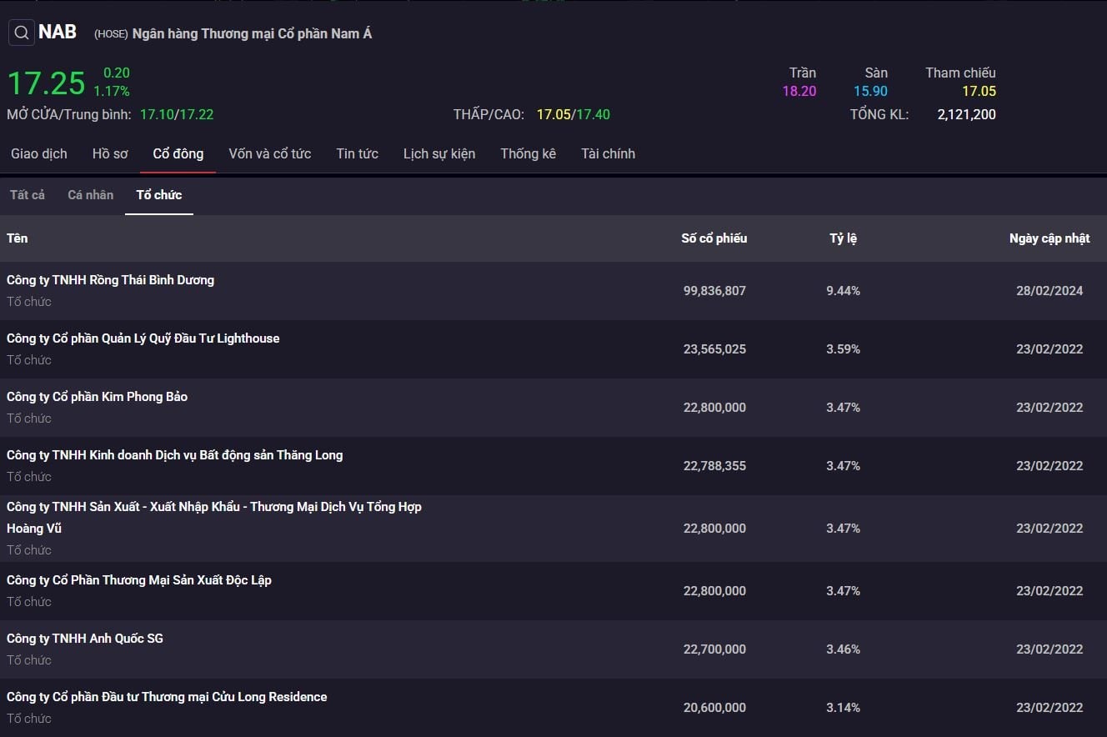This screenshot has height=737, width=1107.
Task: Click the Sàn floor price 15.90
Action: pos(870,91)
